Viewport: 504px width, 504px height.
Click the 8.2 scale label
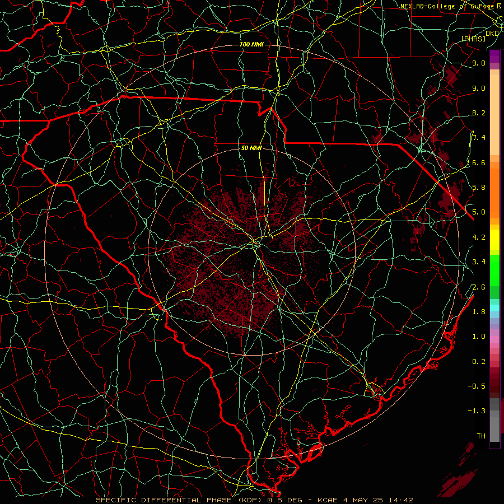tap(479, 113)
